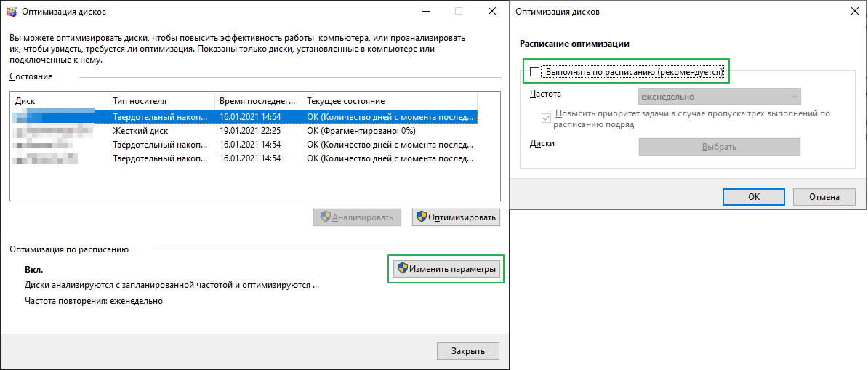Viewport: 868px width, 370px height.
Task: Click the Выбрать disks button
Action: coord(719,147)
